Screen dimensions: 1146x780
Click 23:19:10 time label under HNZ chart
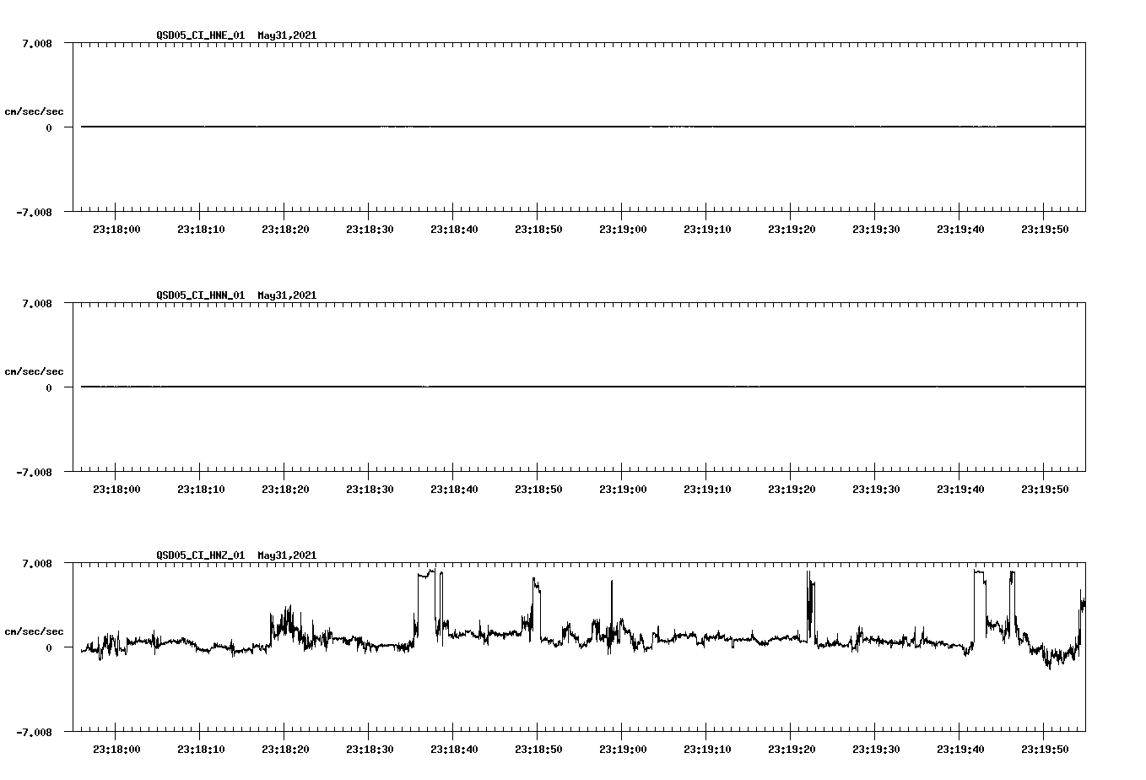(x=707, y=750)
